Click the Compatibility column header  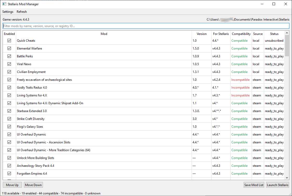(x=241, y=34)
